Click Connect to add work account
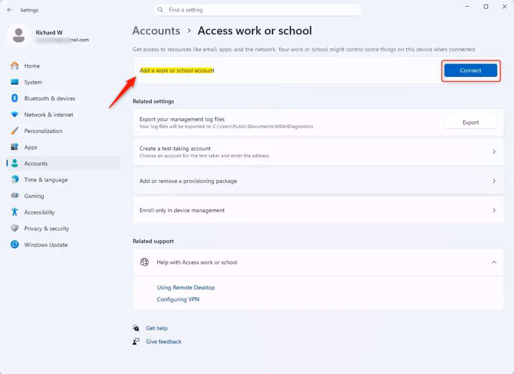The height and width of the screenshot is (374, 514). 470,70
